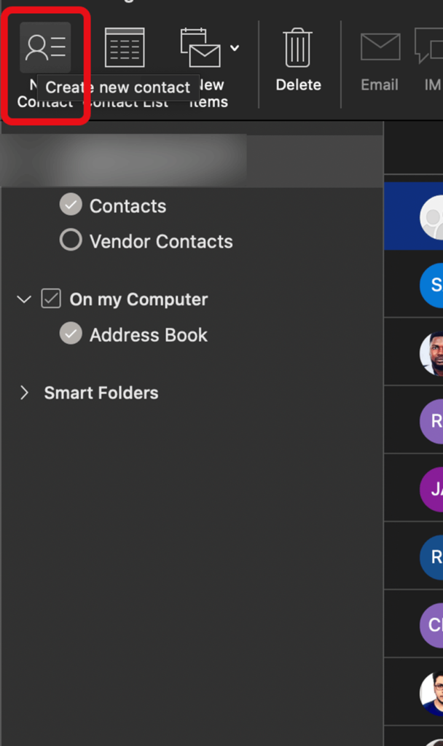Expand the Smart Folders section
Screen dimensions: 443x746
[24, 393]
